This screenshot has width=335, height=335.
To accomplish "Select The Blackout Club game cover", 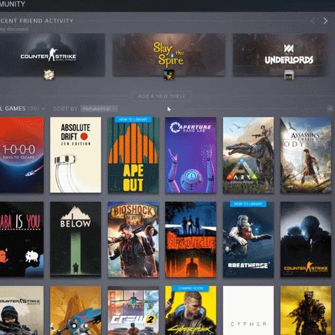I will [x=191, y=239].
